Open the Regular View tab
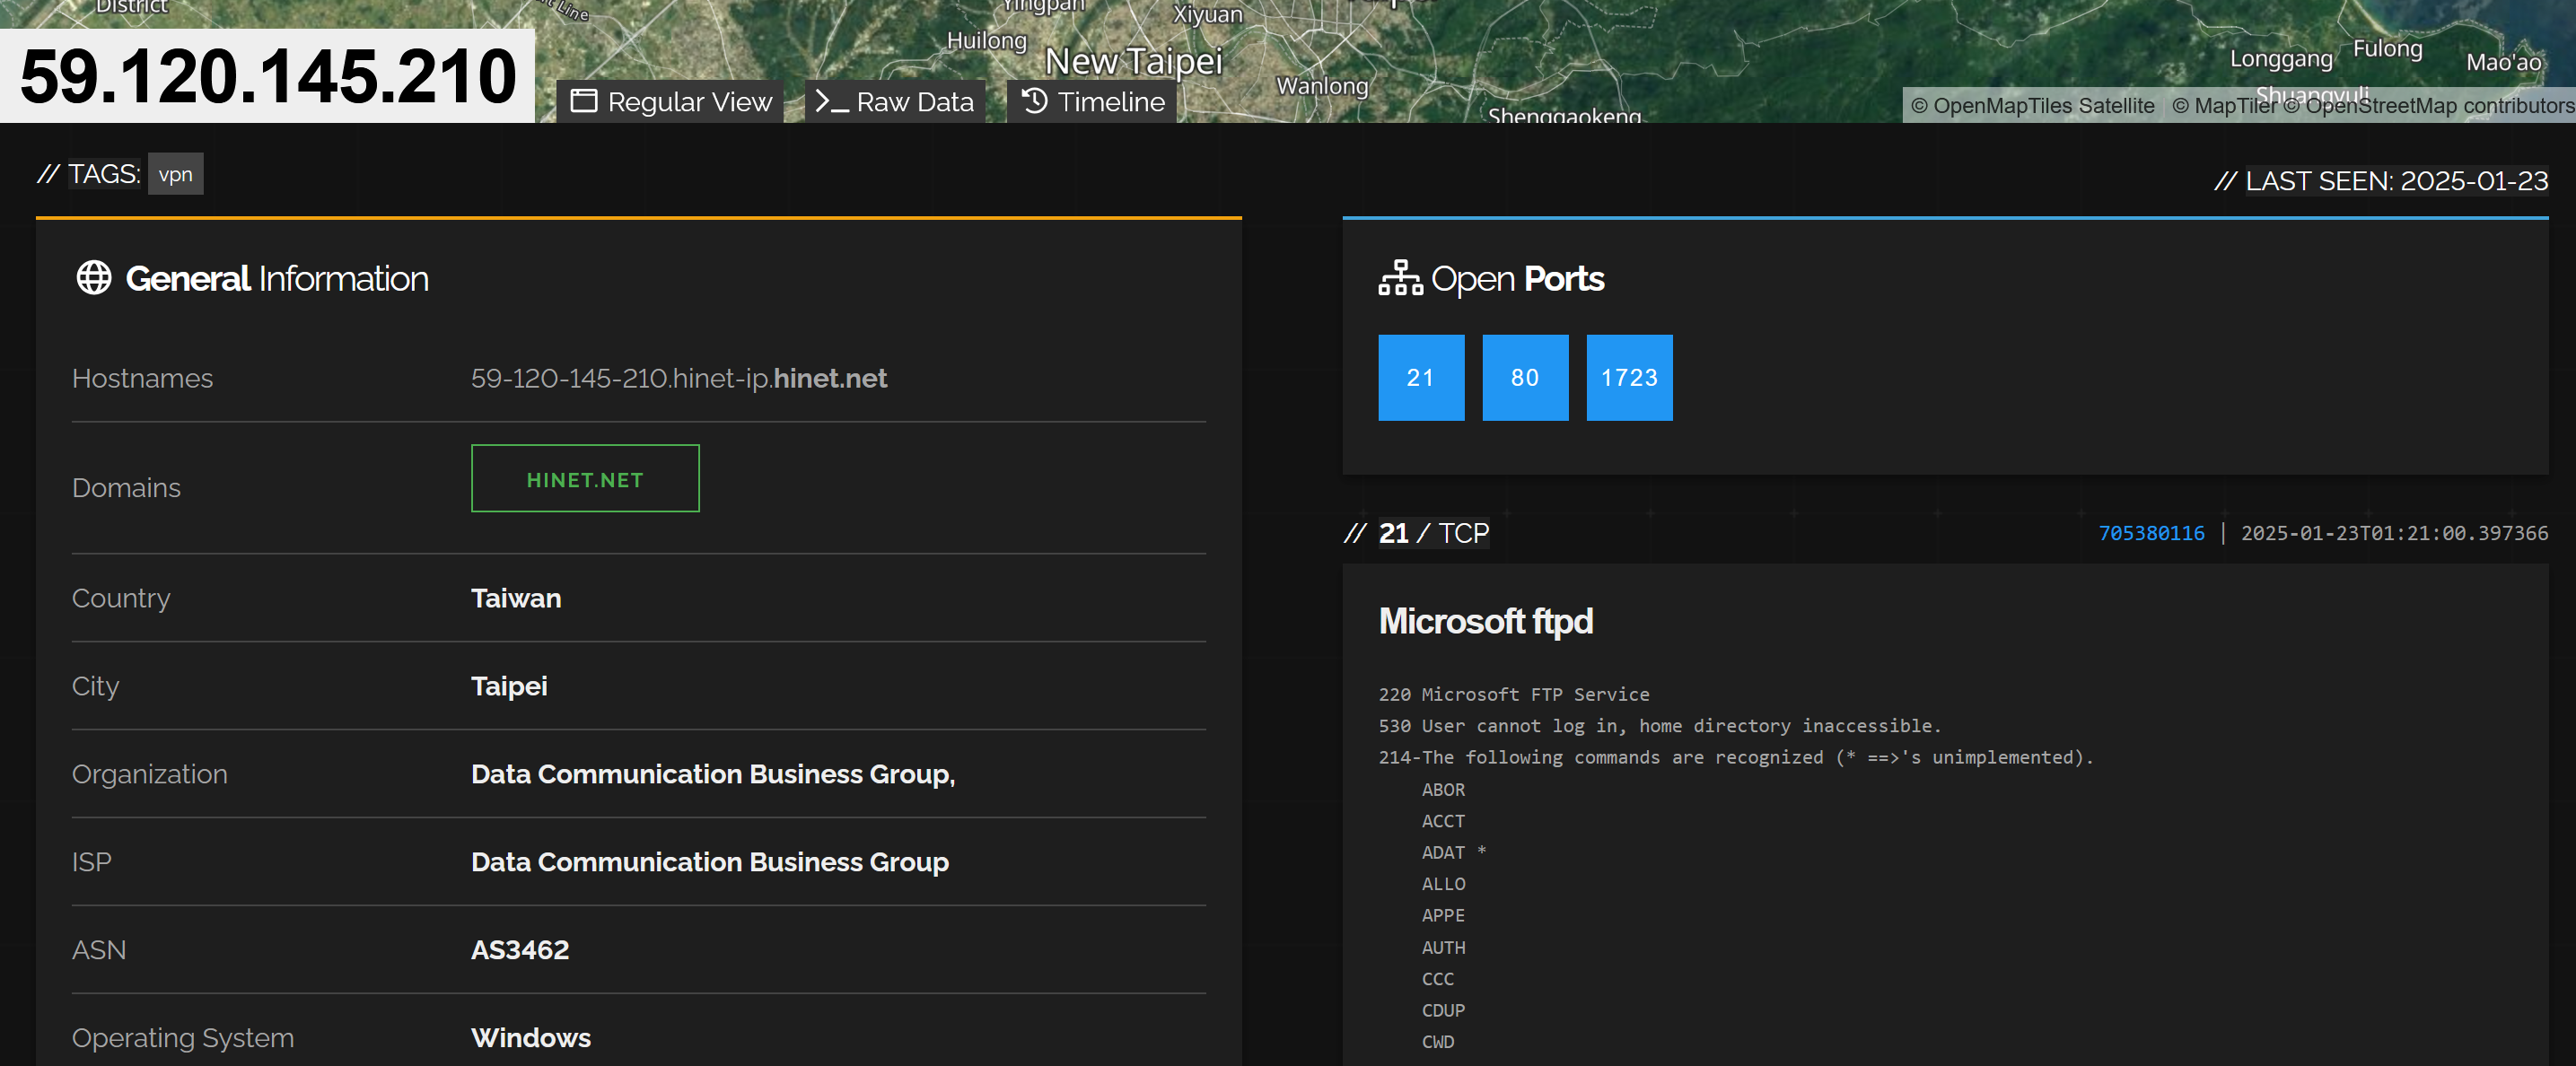 670,102
